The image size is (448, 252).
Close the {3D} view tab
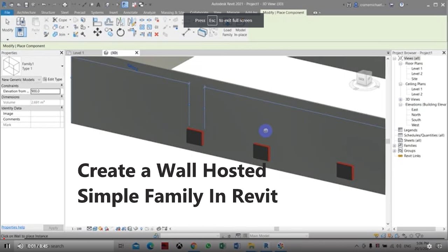(x=137, y=53)
